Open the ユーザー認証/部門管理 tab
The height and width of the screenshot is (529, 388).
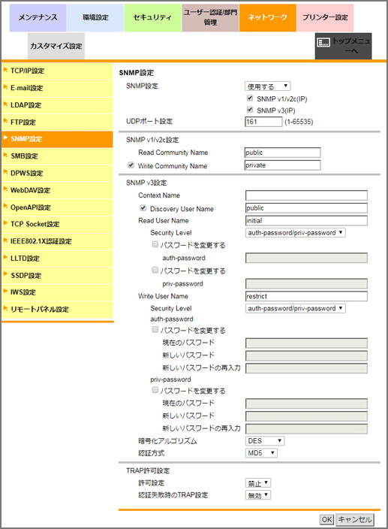(x=210, y=18)
